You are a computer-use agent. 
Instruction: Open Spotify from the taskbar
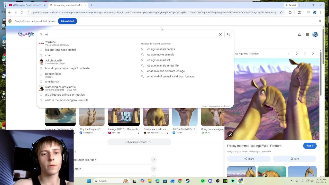click(203, 181)
